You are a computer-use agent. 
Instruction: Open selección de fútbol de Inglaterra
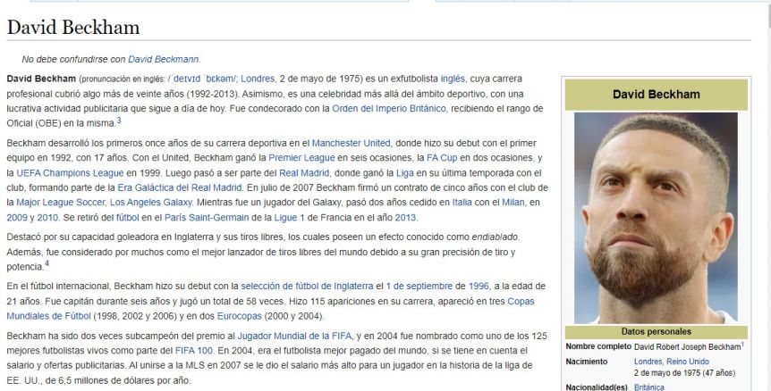[307, 287]
